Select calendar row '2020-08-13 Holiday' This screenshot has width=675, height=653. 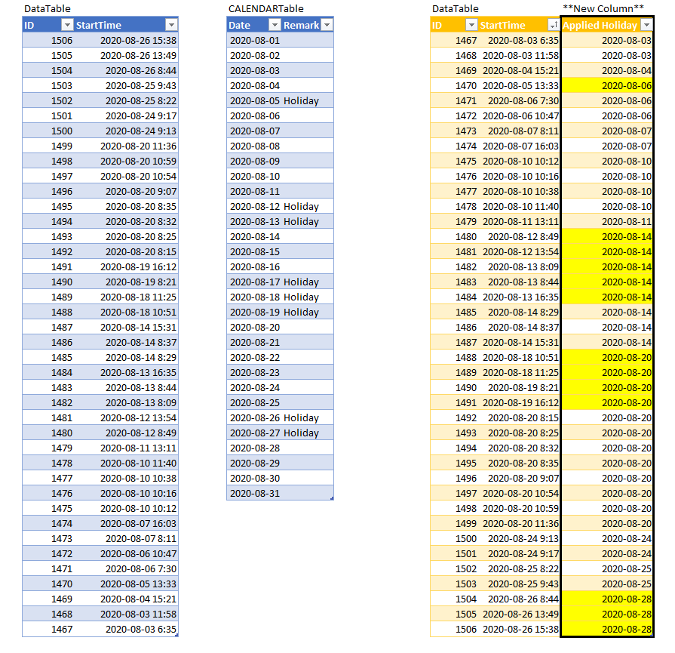click(x=281, y=221)
